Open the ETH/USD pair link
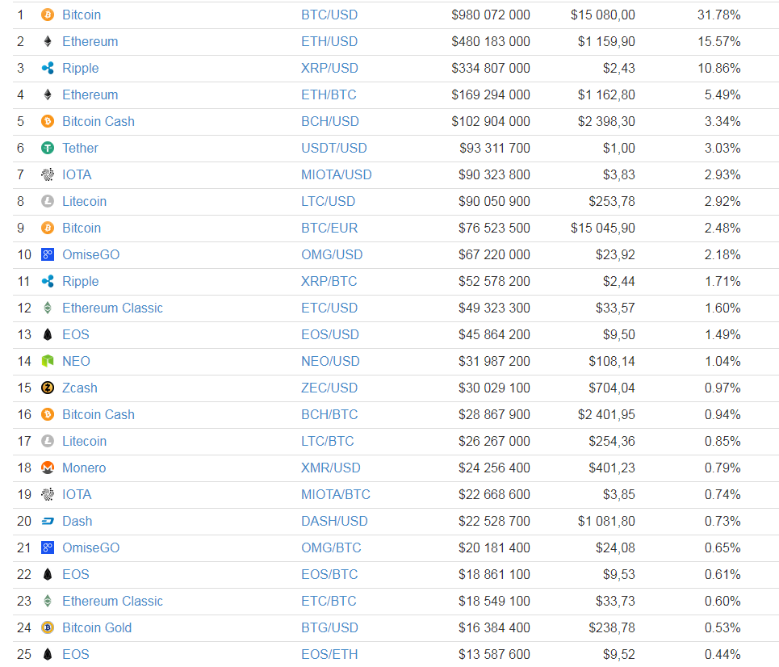The height and width of the screenshot is (667, 779). (x=329, y=41)
